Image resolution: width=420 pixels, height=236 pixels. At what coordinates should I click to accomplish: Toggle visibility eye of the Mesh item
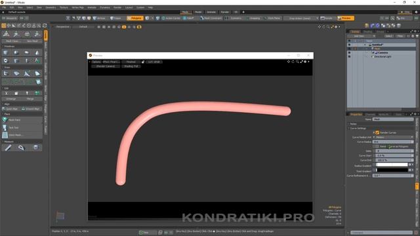coord(349,49)
